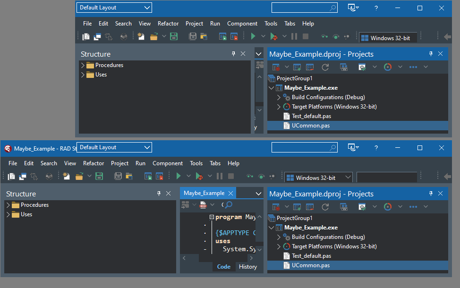Viewport: 460px width, 288px height.
Task: Click the IDE search box in upper window title bar
Action: point(305,8)
